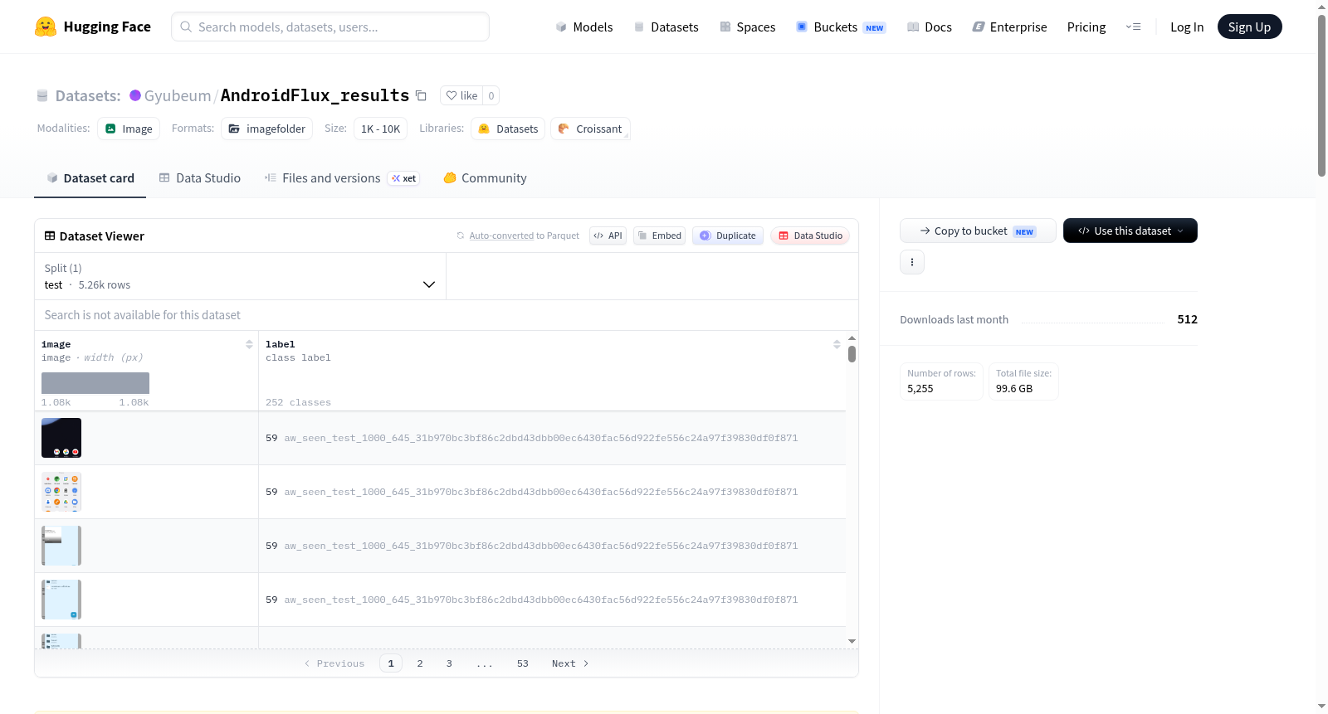
Task: Open Data Studio from viewer header
Action: click(x=810, y=236)
